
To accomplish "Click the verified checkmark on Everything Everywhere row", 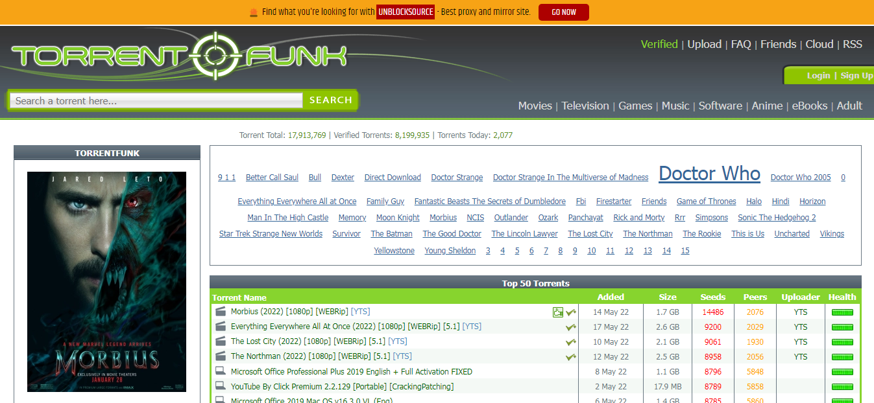I will [x=571, y=327].
